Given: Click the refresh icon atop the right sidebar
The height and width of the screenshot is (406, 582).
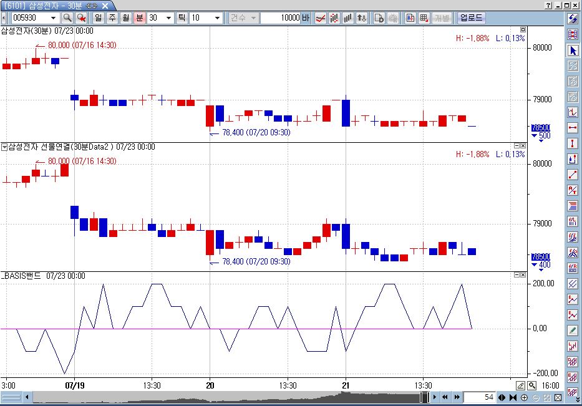Looking at the screenshot, I should coord(573,19).
